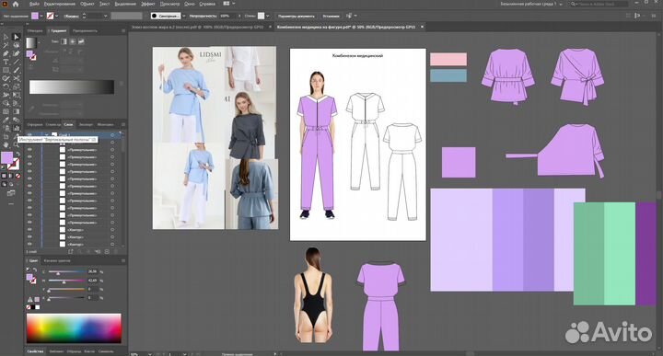Click the opacity percentage field

pyautogui.click(x=227, y=16)
